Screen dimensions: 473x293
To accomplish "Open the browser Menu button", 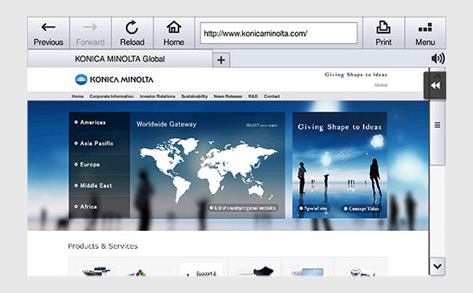I will tap(425, 33).
